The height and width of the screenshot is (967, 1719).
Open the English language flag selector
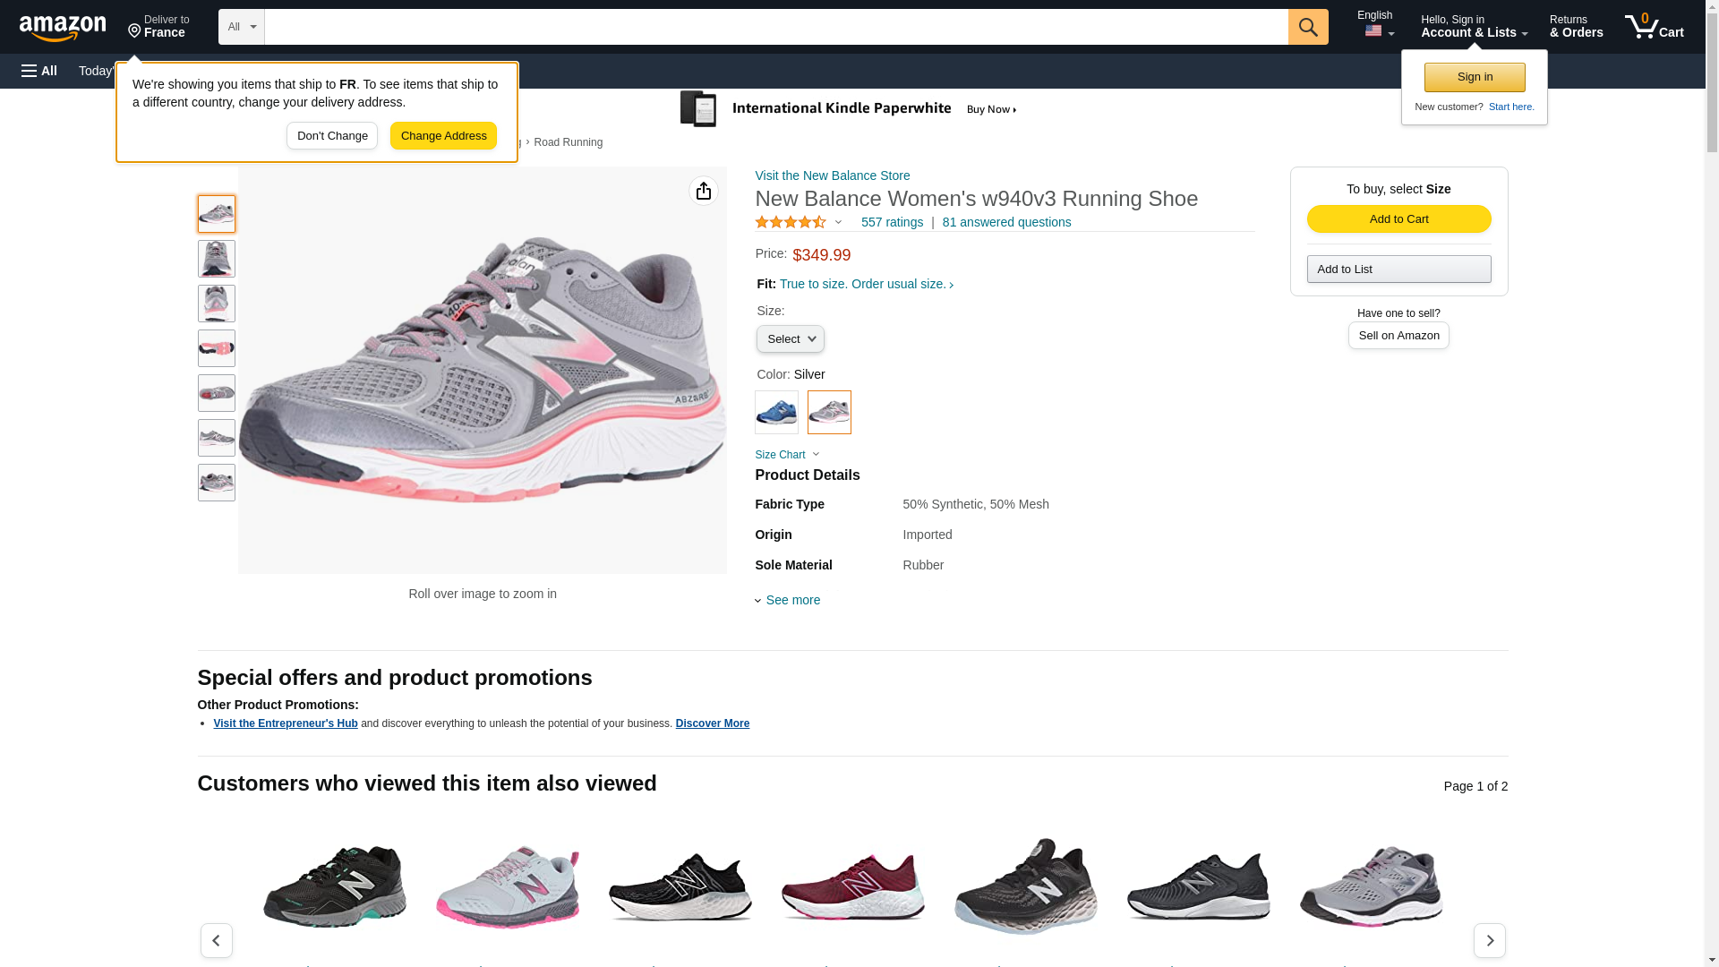coord(1376,26)
